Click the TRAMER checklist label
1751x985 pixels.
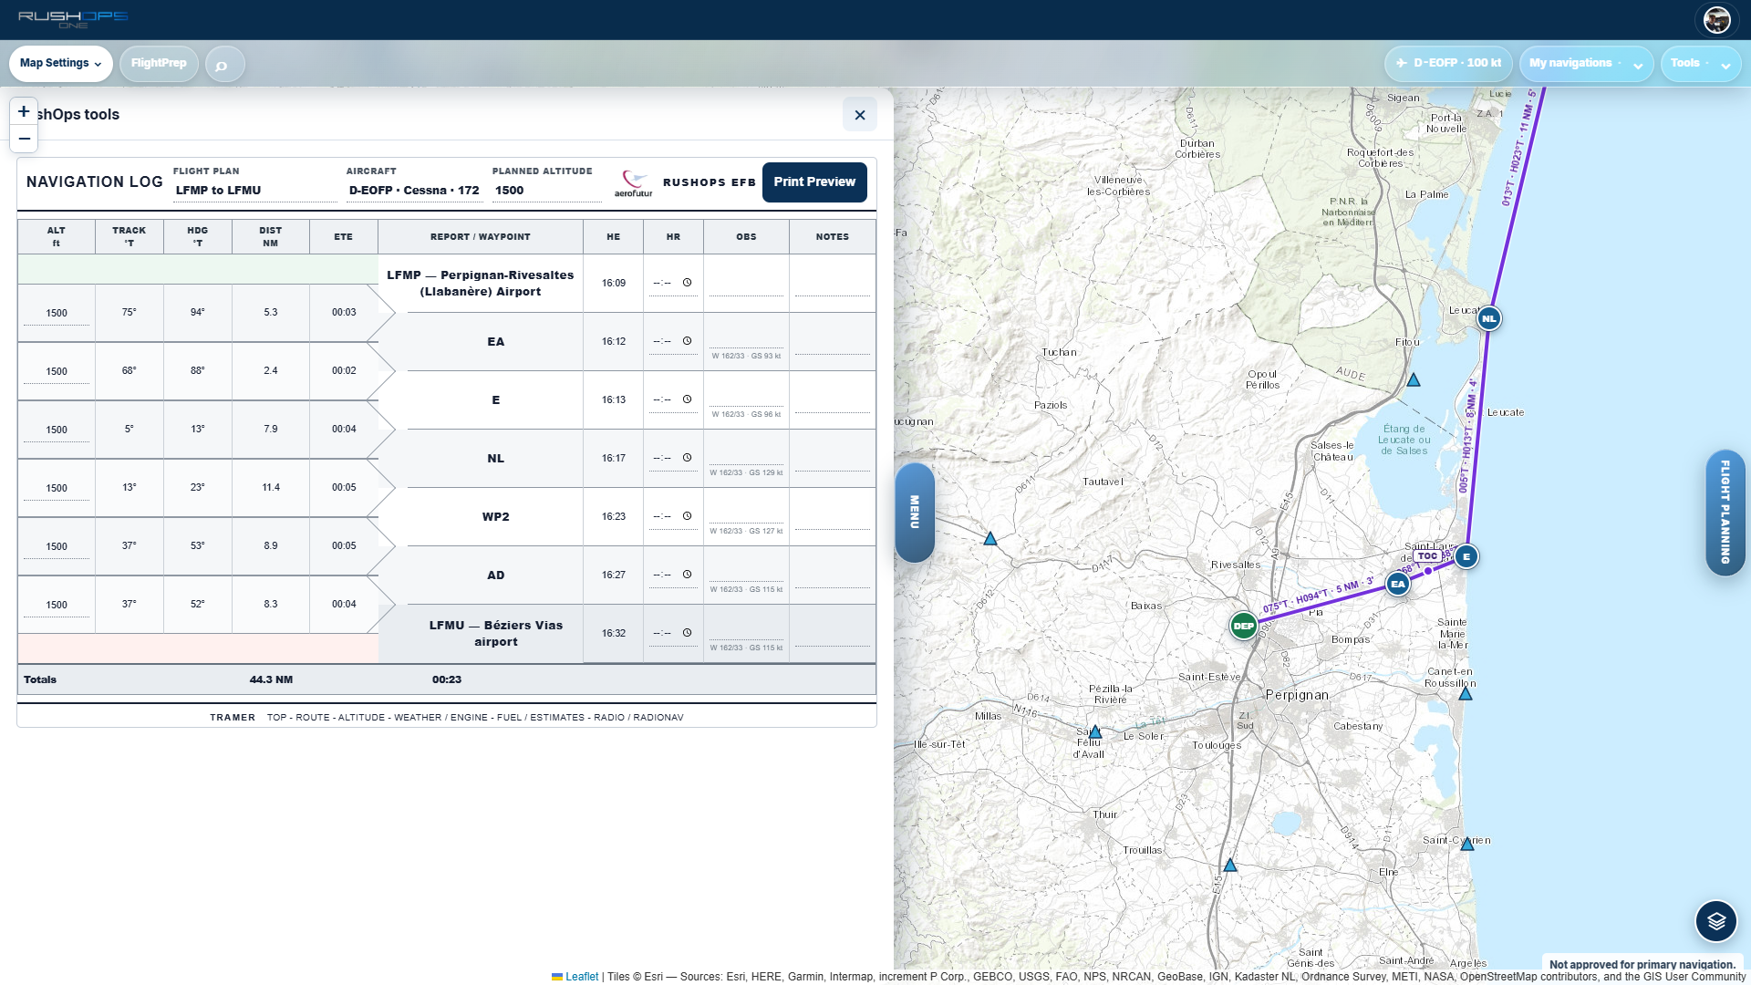tap(233, 718)
